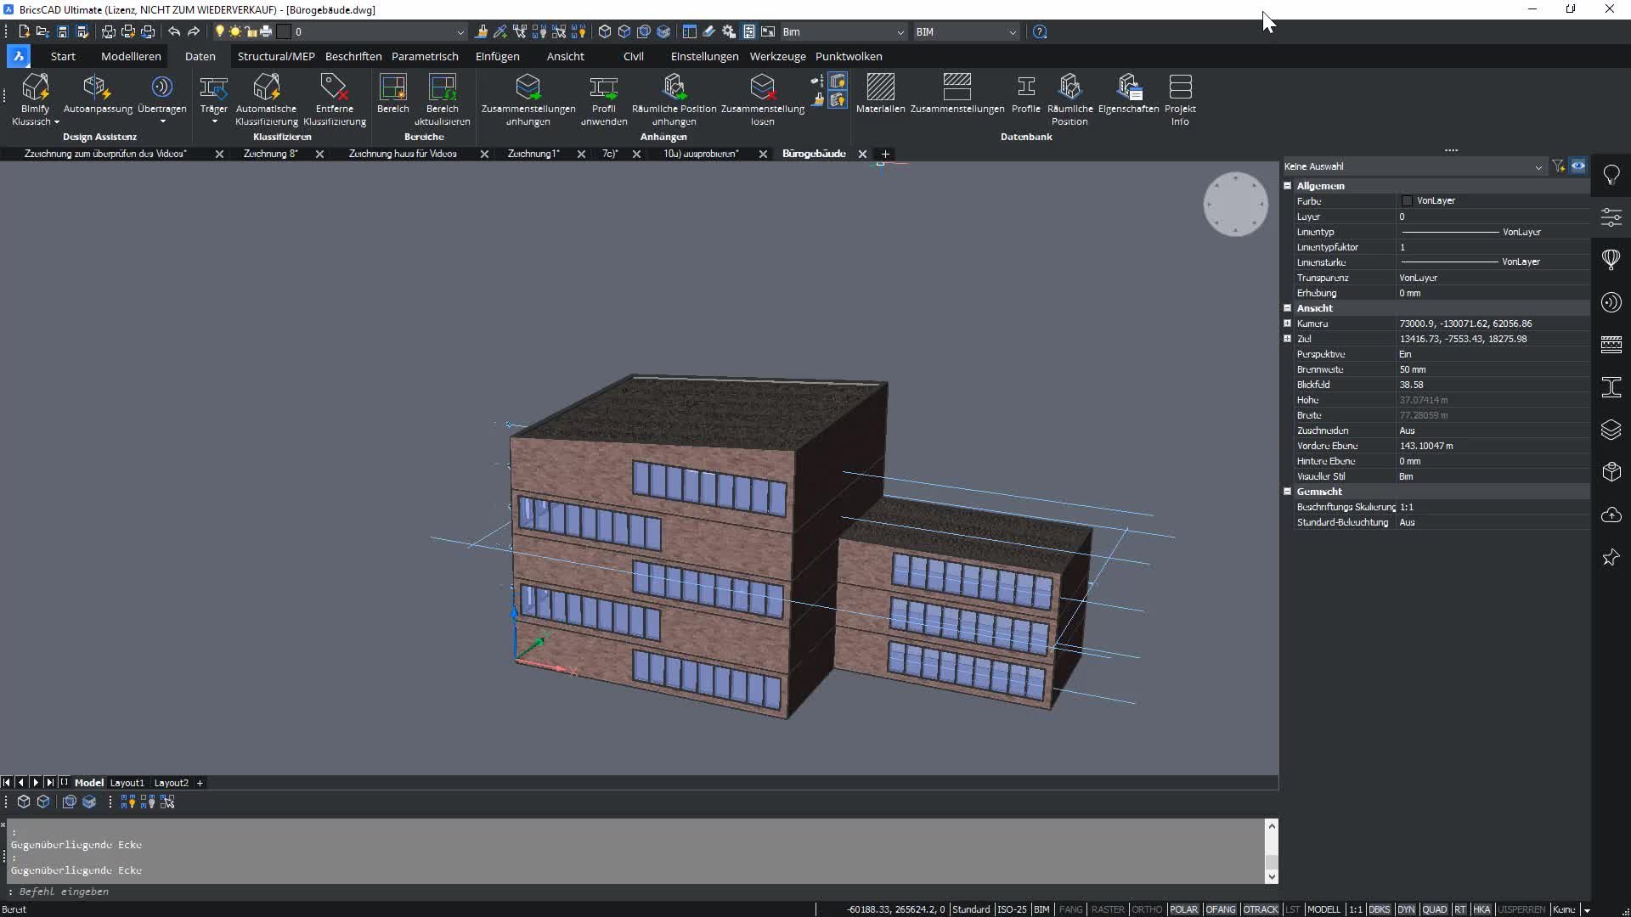The height and width of the screenshot is (917, 1631).
Task: Click the BricsCAD application menu button
Action: pyautogui.click(x=18, y=56)
